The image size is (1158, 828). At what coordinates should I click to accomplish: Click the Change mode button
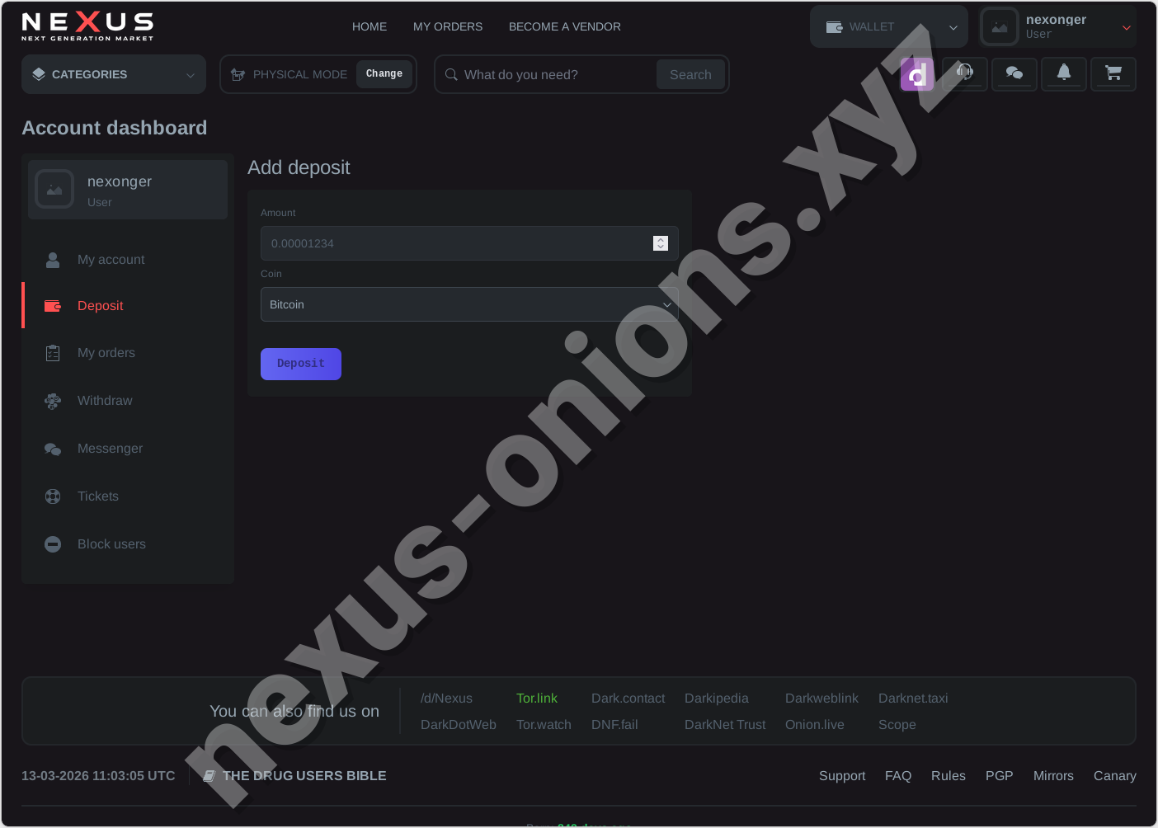point(384,74)
